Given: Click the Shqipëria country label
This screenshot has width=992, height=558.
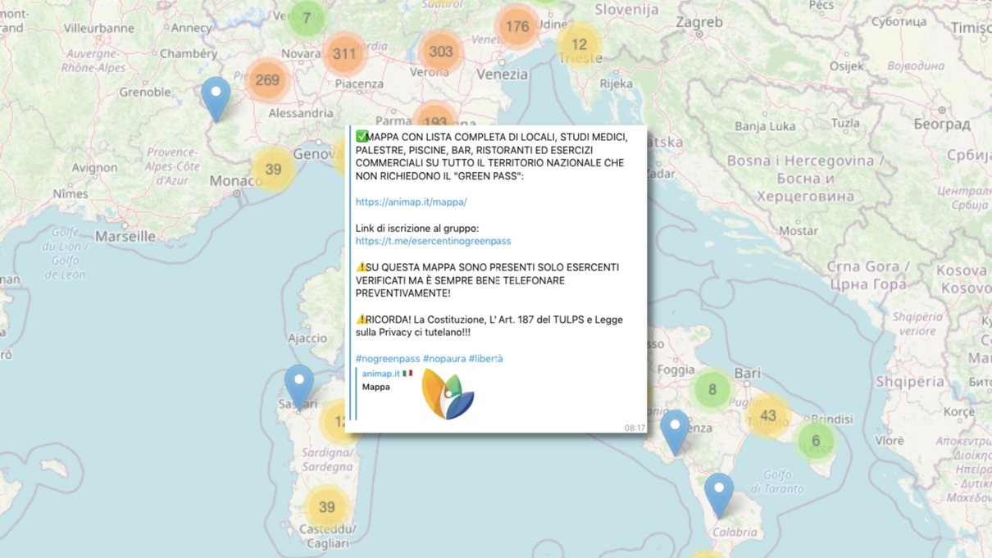Looking at the screenshot, I should (x=909, y=381).
